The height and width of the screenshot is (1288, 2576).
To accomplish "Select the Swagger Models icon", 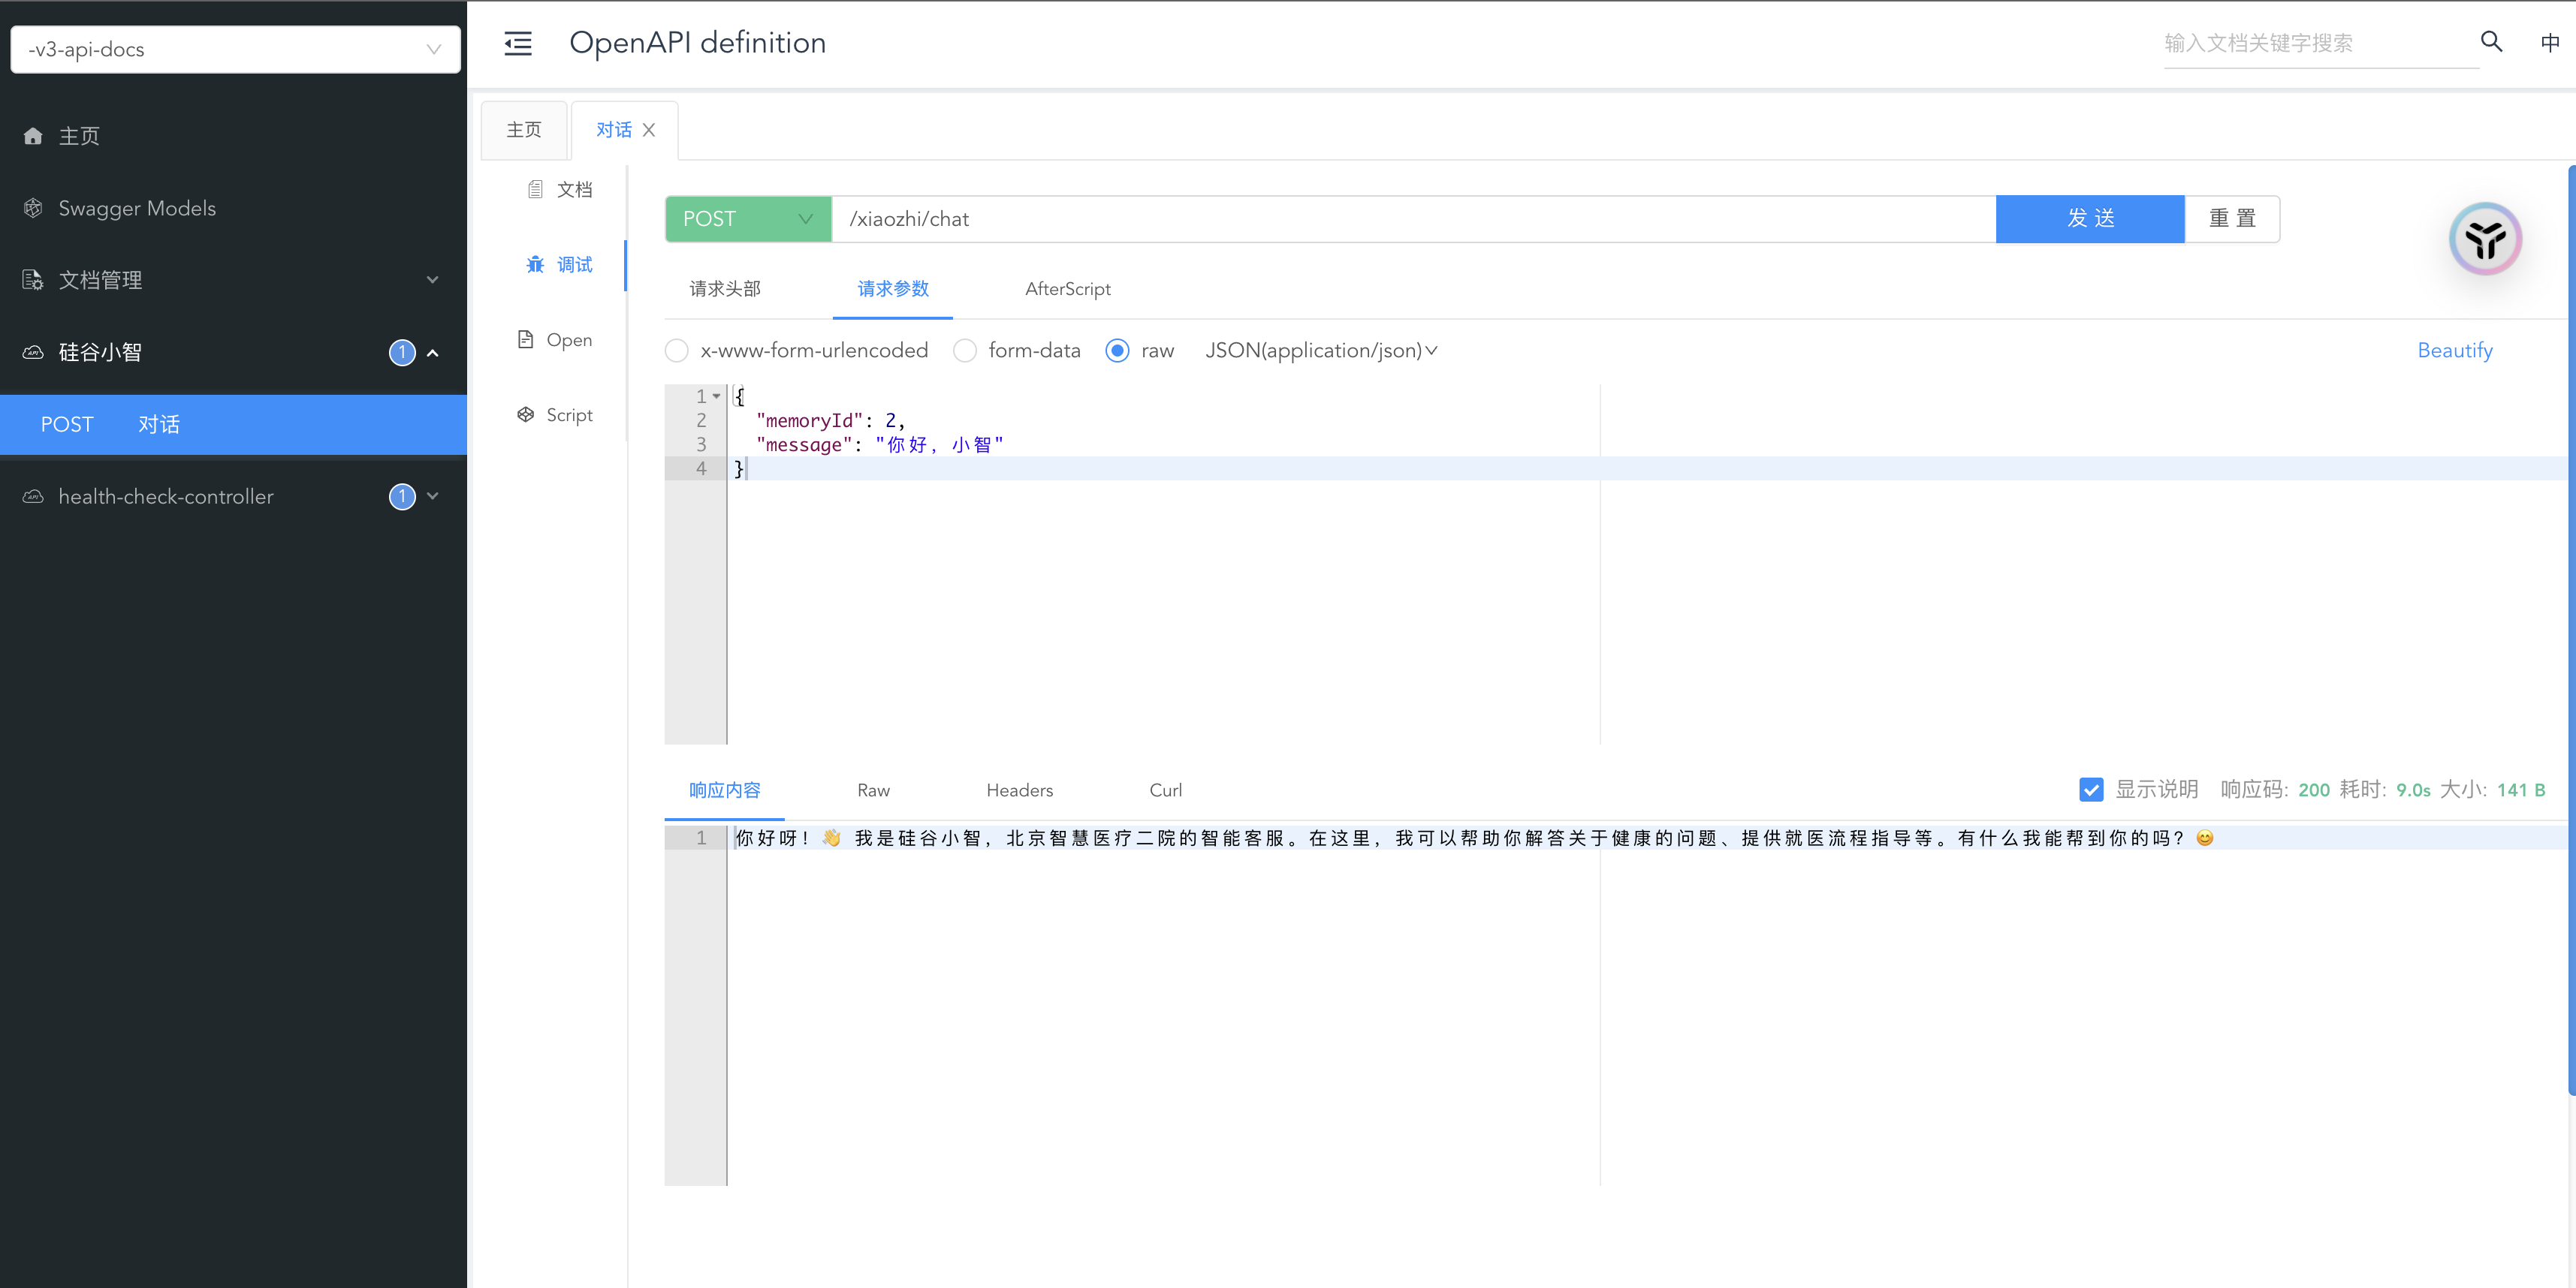I will tap(33, 207).
